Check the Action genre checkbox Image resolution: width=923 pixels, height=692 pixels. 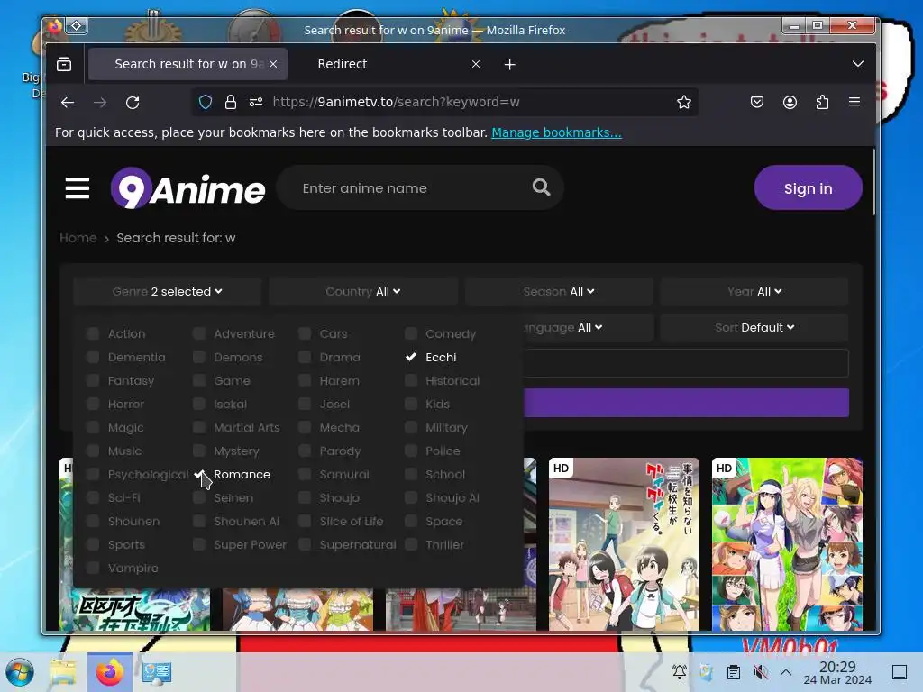(x=93, y=333)
